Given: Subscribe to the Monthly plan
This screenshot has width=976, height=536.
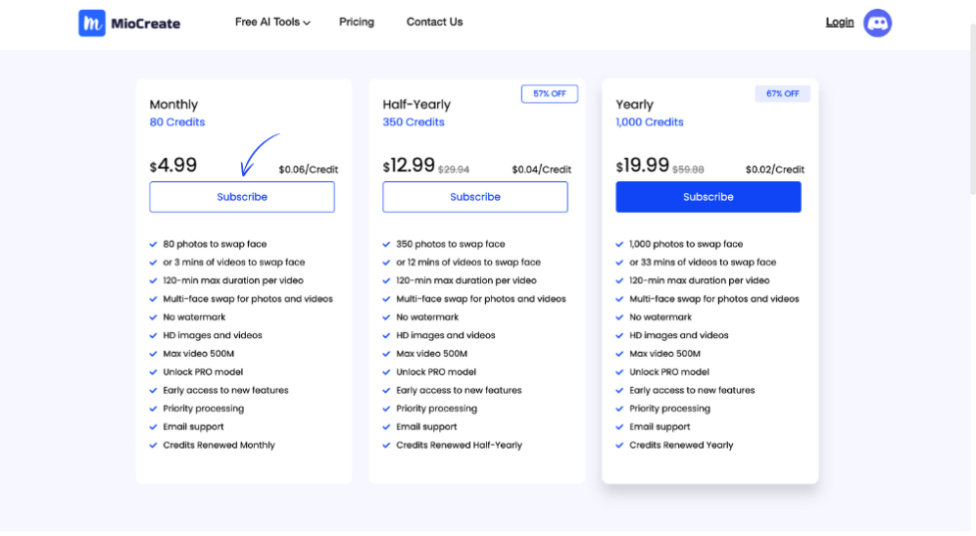Looking at the screenshot, I should [x=242, y=197].
